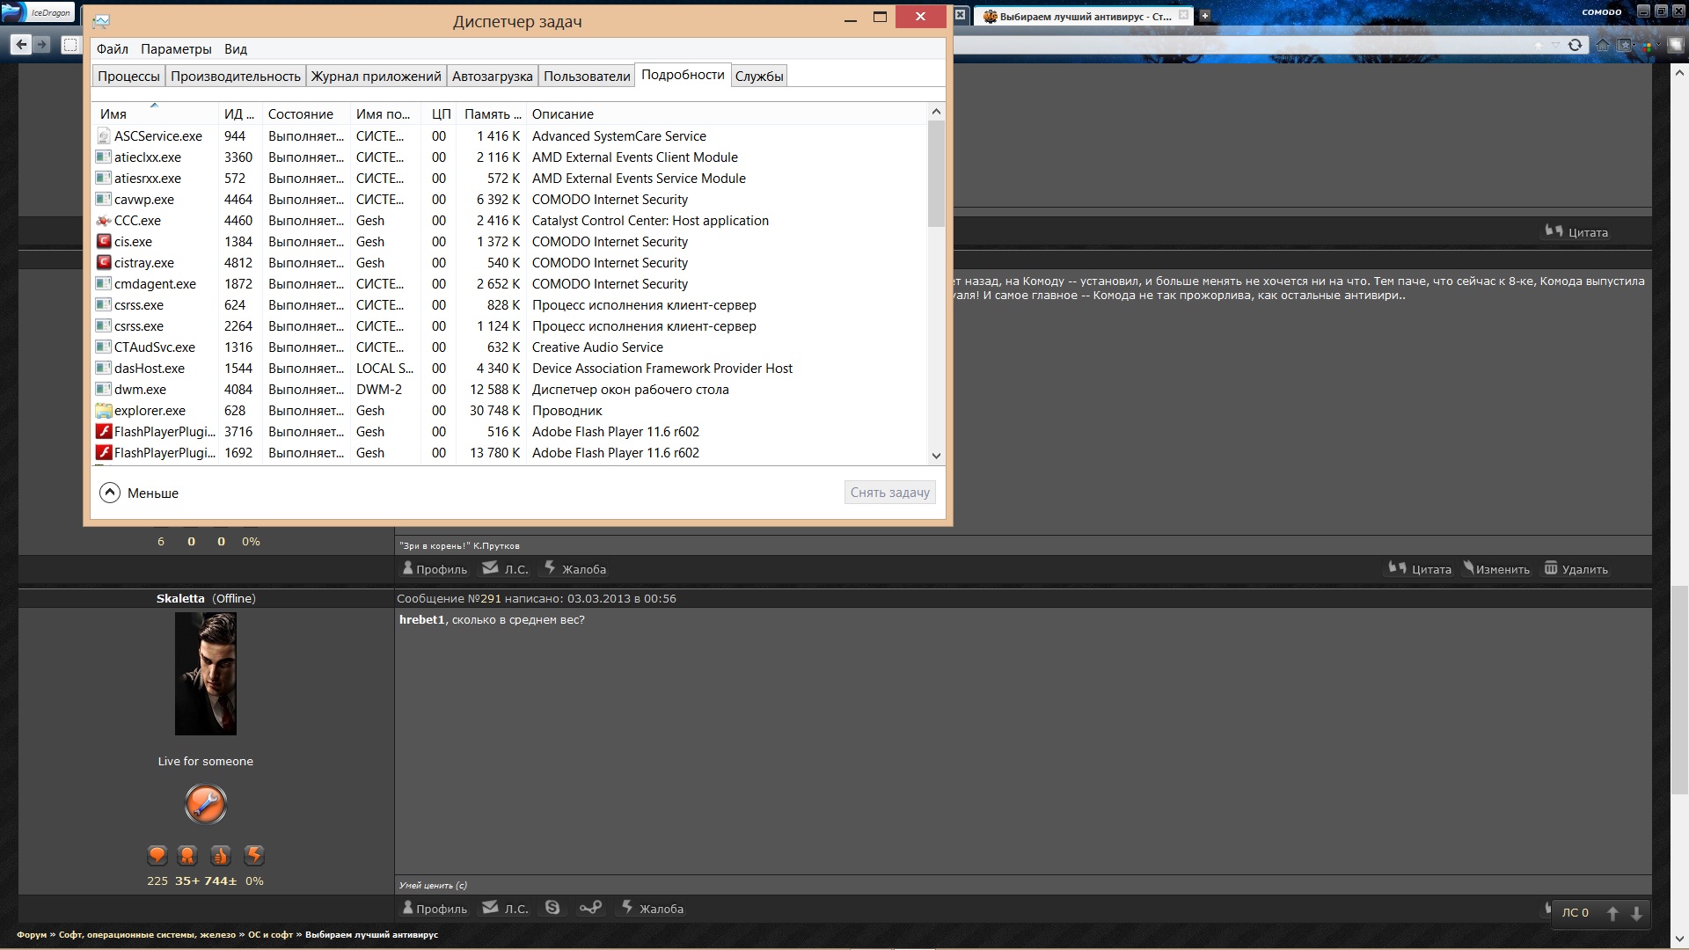Image resolution: width=1689 pixels, height=950 pixels.
Task: Switch to the Процессы tab
Action: pos(128,77)
